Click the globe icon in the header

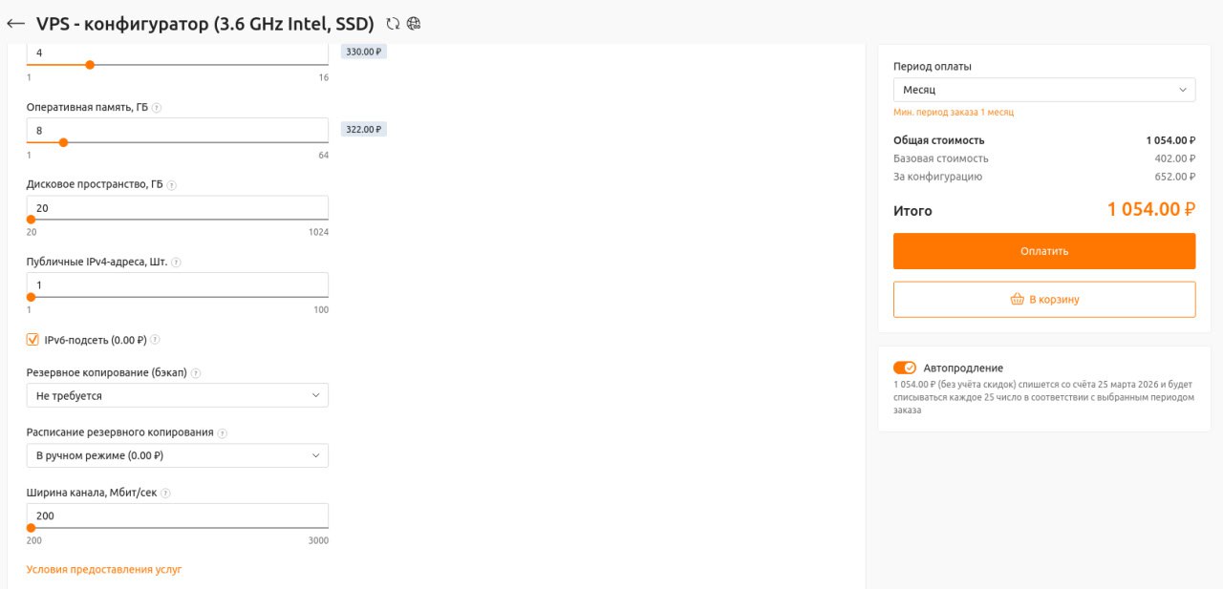pos(413,23)
